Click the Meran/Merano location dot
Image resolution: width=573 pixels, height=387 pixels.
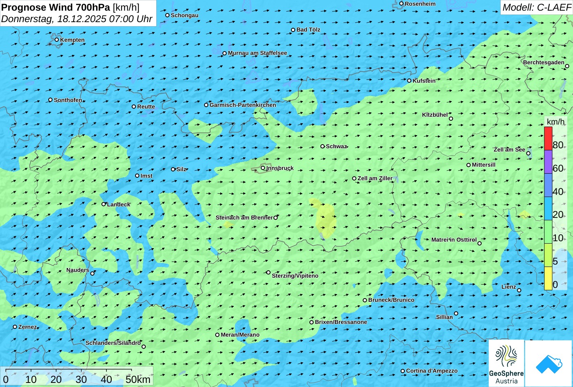[217, 335]
